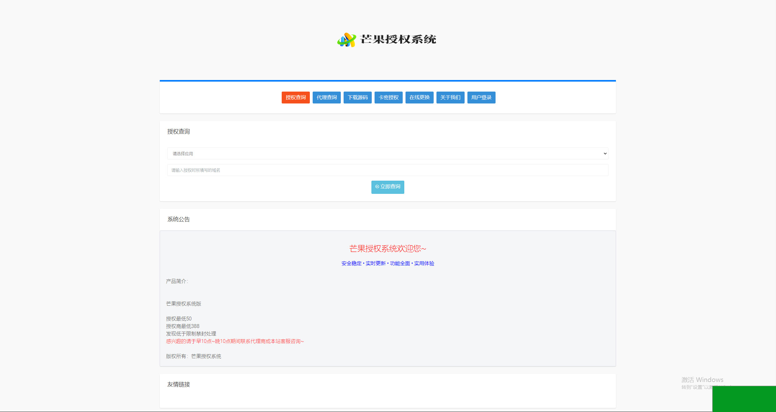
Task: Click the 授权商最低388 line
Action: click(183, 326)
